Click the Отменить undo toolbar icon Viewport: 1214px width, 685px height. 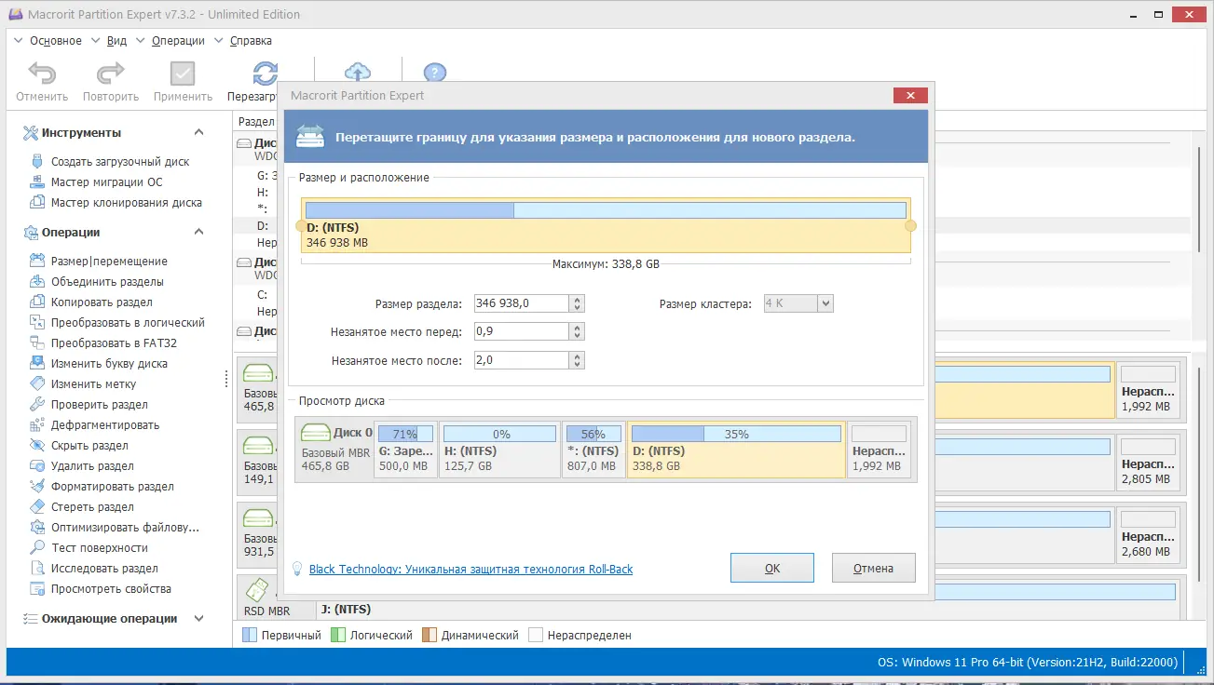click(42, 74)
